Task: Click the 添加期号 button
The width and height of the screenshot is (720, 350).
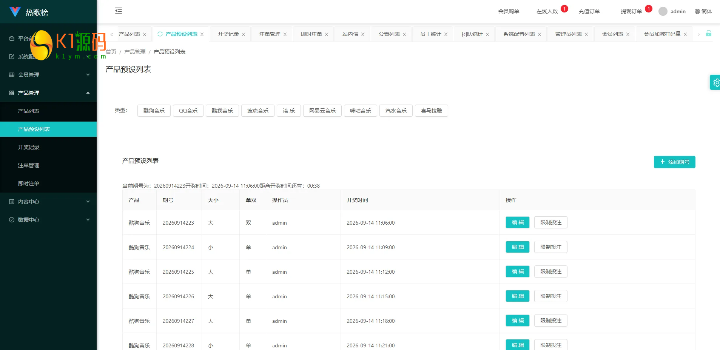Action: pyautogui.click(x=674, y=162)
